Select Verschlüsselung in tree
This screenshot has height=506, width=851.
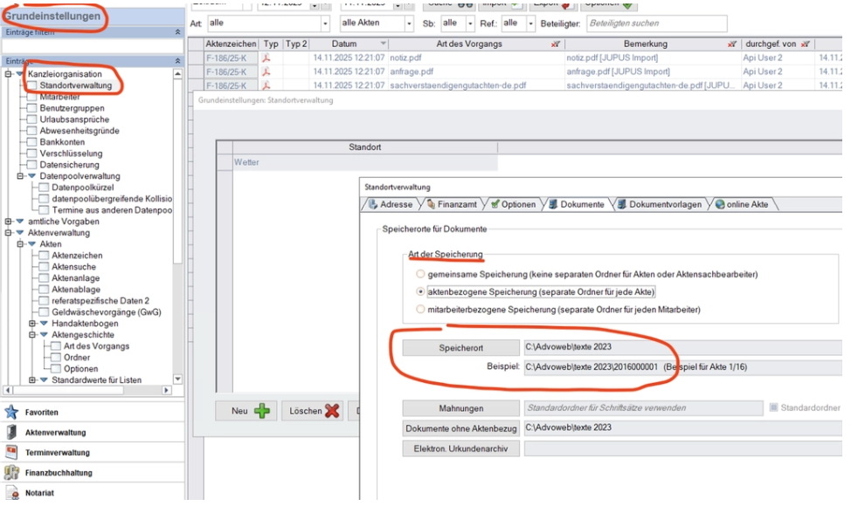71,154
